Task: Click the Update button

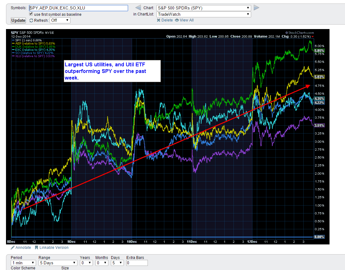Action: [x=18, y=21]
